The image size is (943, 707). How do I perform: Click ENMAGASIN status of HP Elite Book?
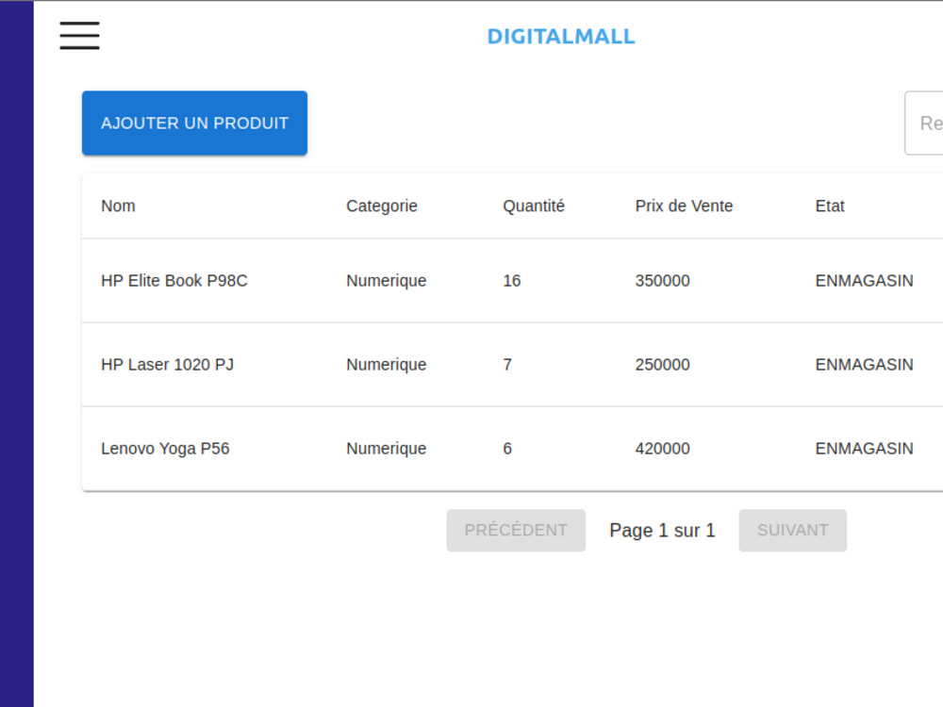[864, 281]
